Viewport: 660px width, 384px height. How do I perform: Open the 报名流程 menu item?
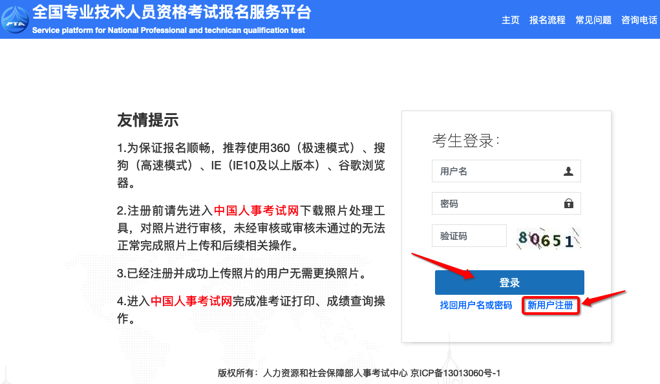coord(547,20)
